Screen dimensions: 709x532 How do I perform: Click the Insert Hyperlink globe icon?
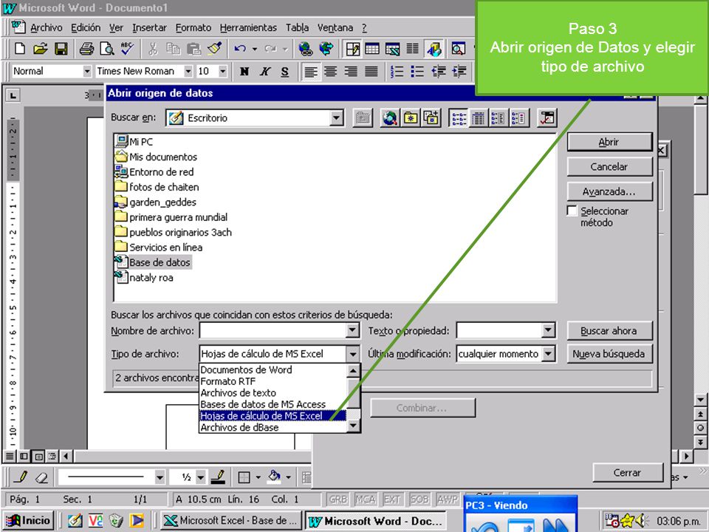click(306, 49)
